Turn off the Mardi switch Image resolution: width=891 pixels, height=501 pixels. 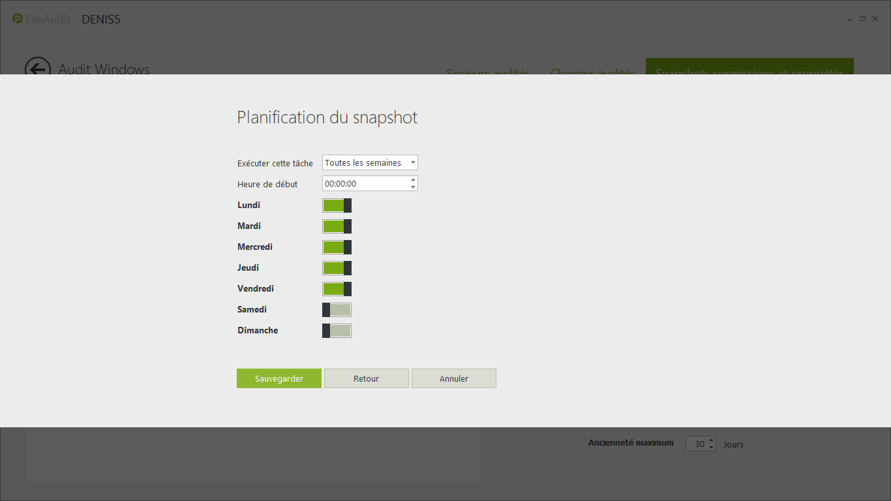[x=337, y=226]
